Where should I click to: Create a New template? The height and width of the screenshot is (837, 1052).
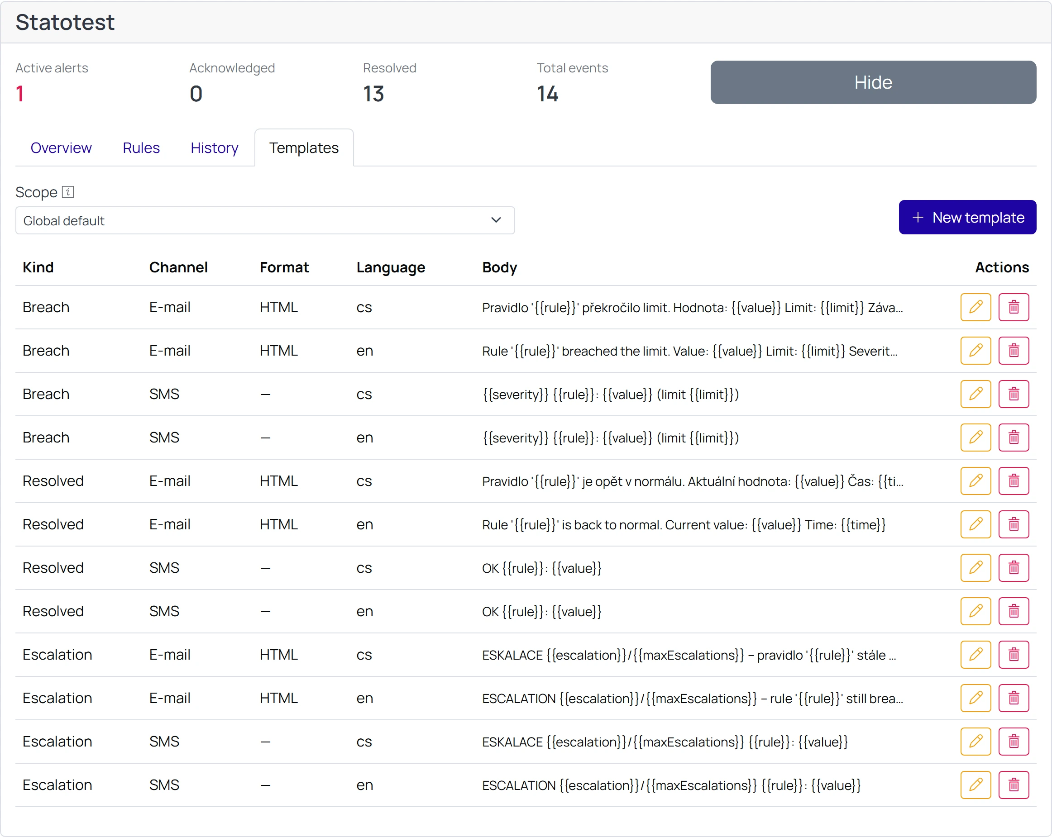[x=967, y=218]
